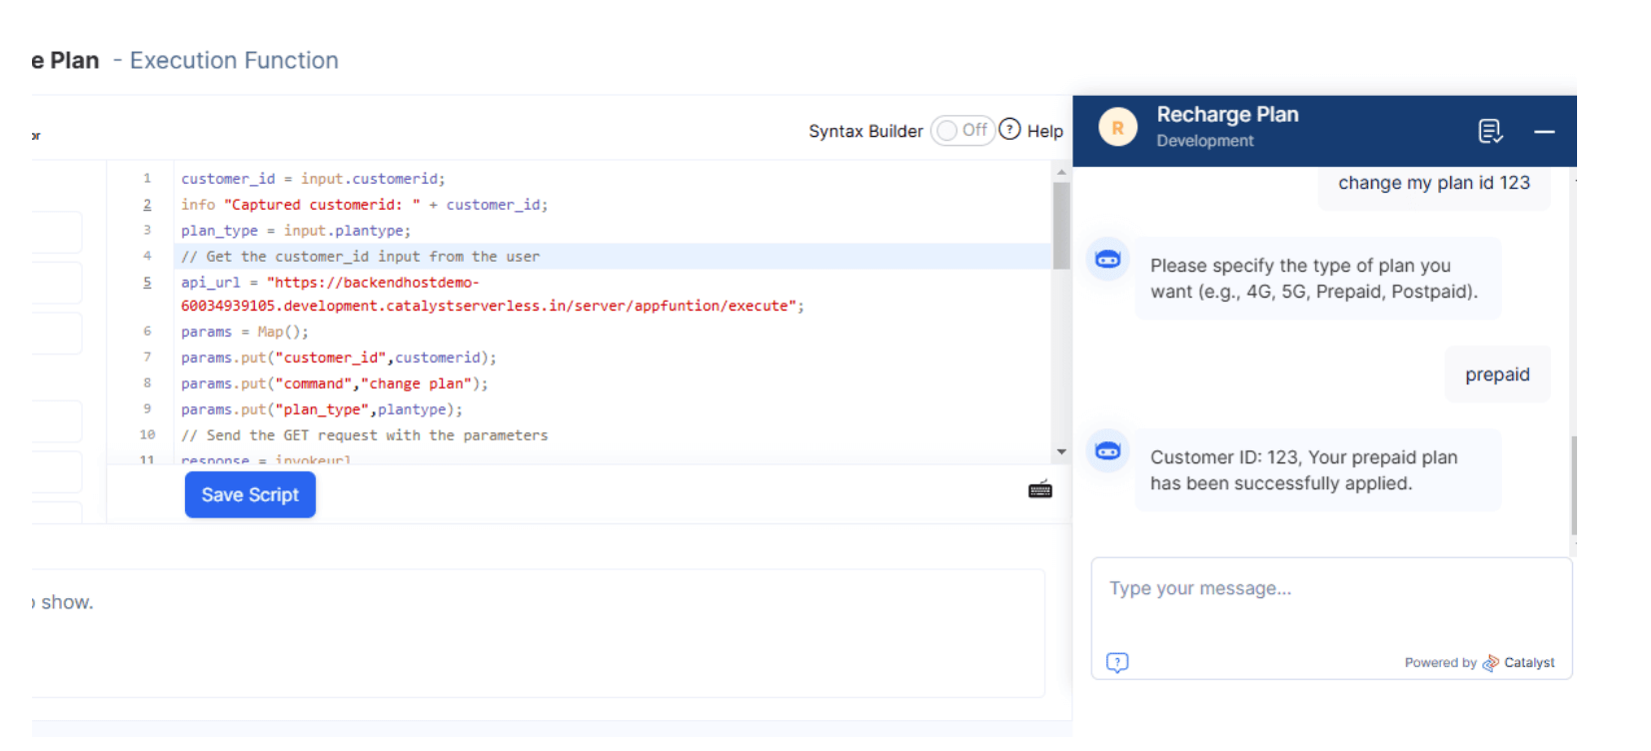Minimize the Recharge Plan chat panel
This screenshot has height=751, width=1651.
pos(1544,132)
